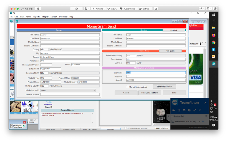Open TeamViewer session list gear settings
This screenshot has width=227, height=141.
click(x=206, y=116)
